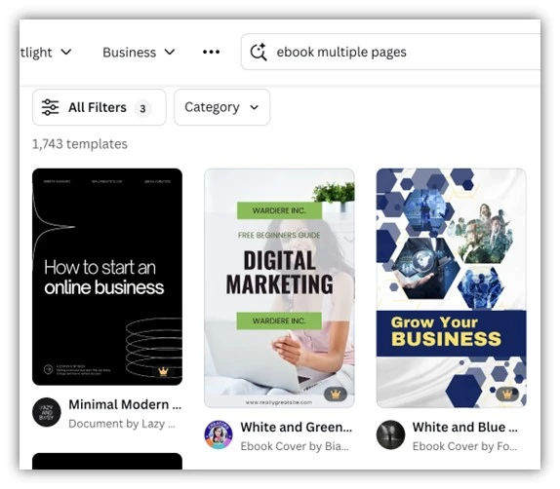Screen dimensions: 560x489
Task: Open Lazy and Busy creator avatar
Action: (47, 412)
